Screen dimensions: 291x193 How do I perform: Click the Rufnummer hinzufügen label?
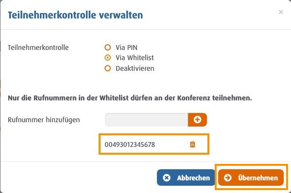[x=44, y=120]
